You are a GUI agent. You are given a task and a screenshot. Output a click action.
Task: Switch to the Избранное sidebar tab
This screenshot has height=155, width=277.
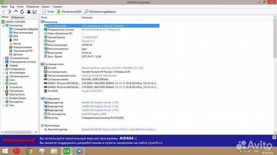[17, 17]
